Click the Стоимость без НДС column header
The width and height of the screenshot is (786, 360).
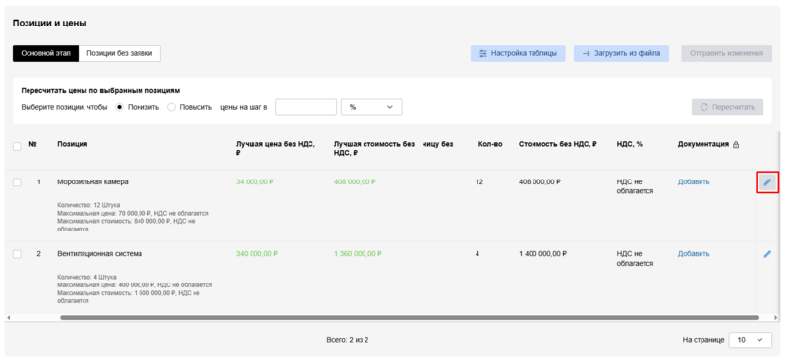point(557,144)
